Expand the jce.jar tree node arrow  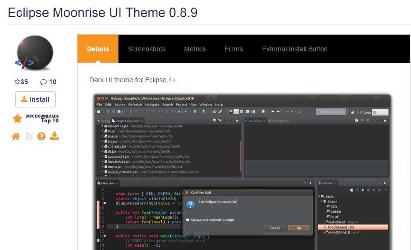click(x=102, y=141)
